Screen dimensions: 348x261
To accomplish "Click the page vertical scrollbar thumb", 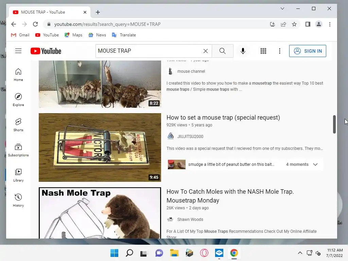I will tap(334, 124).
